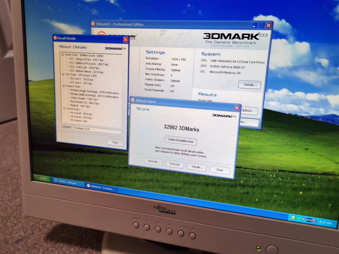Screen dimensions: 339x254
Task: Open the System Details... button
Action: (x=250, y=85)
